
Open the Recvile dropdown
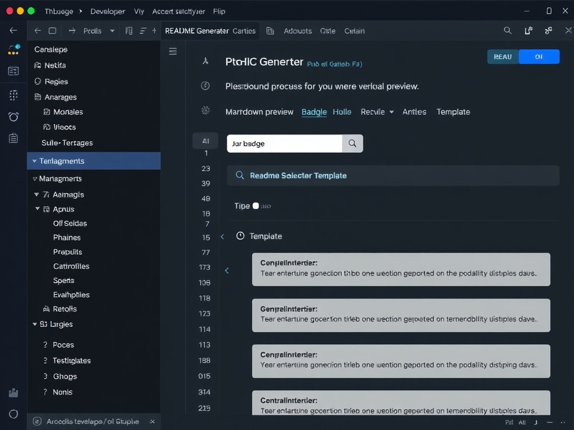(377, 111)
